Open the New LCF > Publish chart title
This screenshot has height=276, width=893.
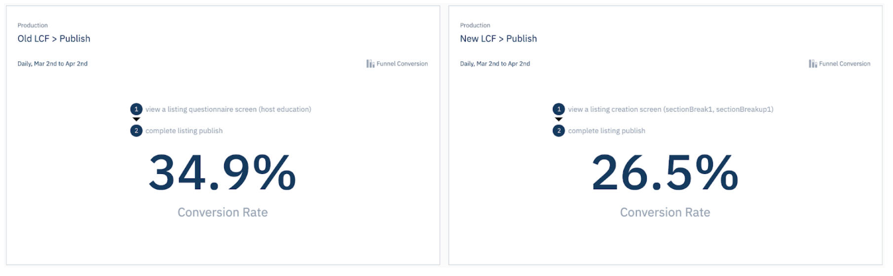tap(498, 38)
